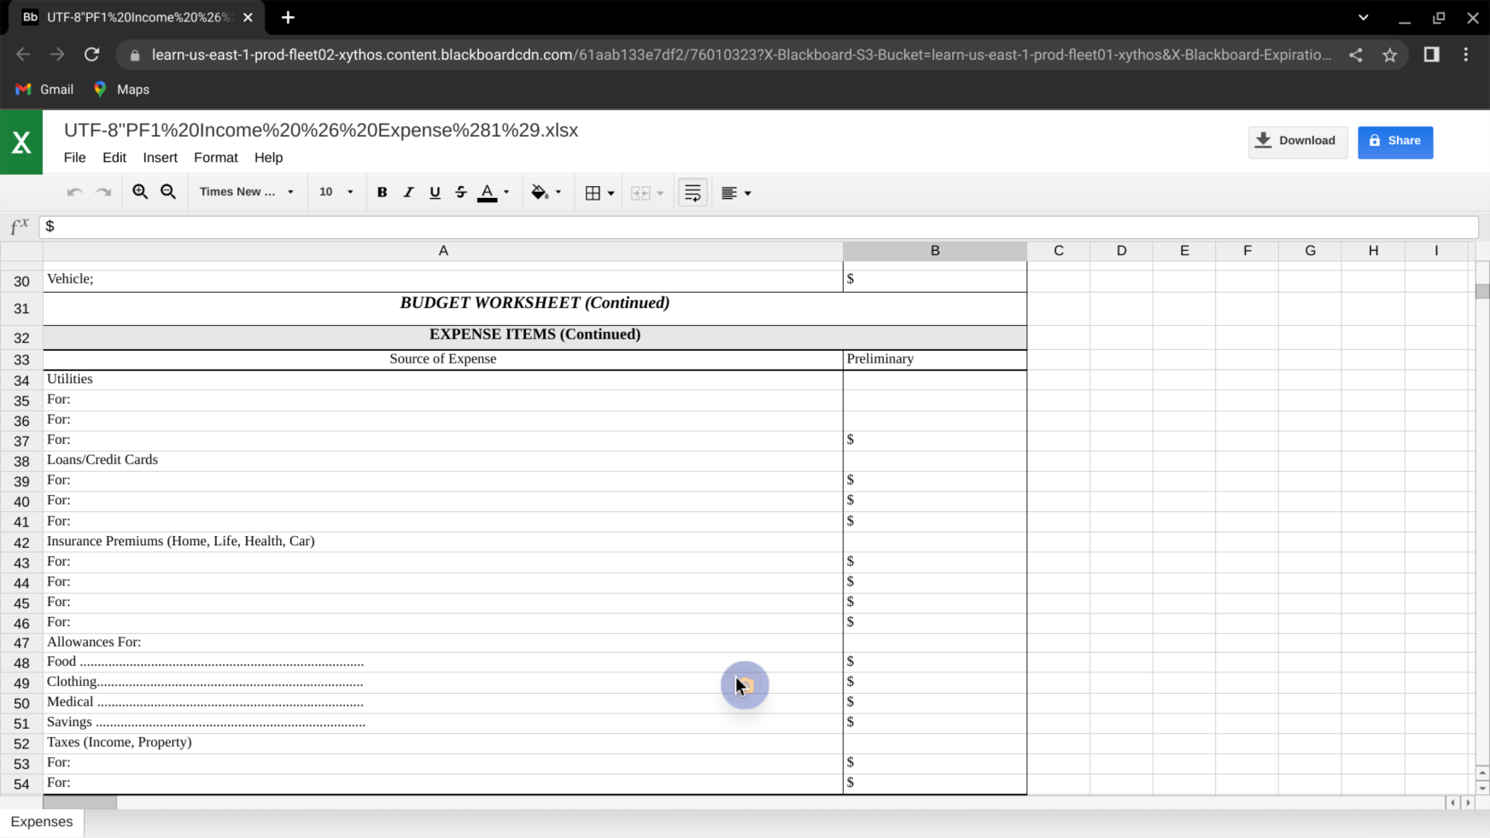Open the Format menu
Screen dimensions: 1490x838
[216, 158]
